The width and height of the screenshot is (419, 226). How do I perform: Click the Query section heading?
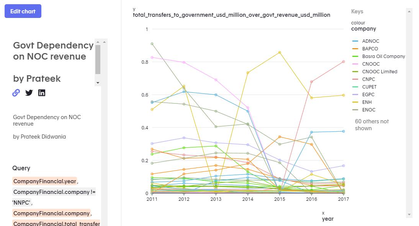click(x=21, y=168)
